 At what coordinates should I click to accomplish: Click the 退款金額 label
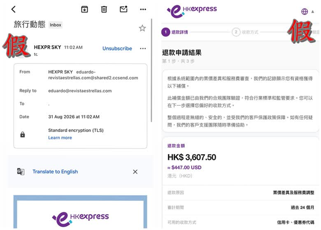(176, 145)
